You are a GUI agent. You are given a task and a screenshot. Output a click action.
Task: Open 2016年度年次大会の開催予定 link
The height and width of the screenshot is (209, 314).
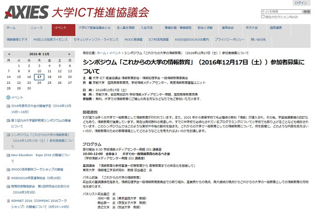click(41, 109)
